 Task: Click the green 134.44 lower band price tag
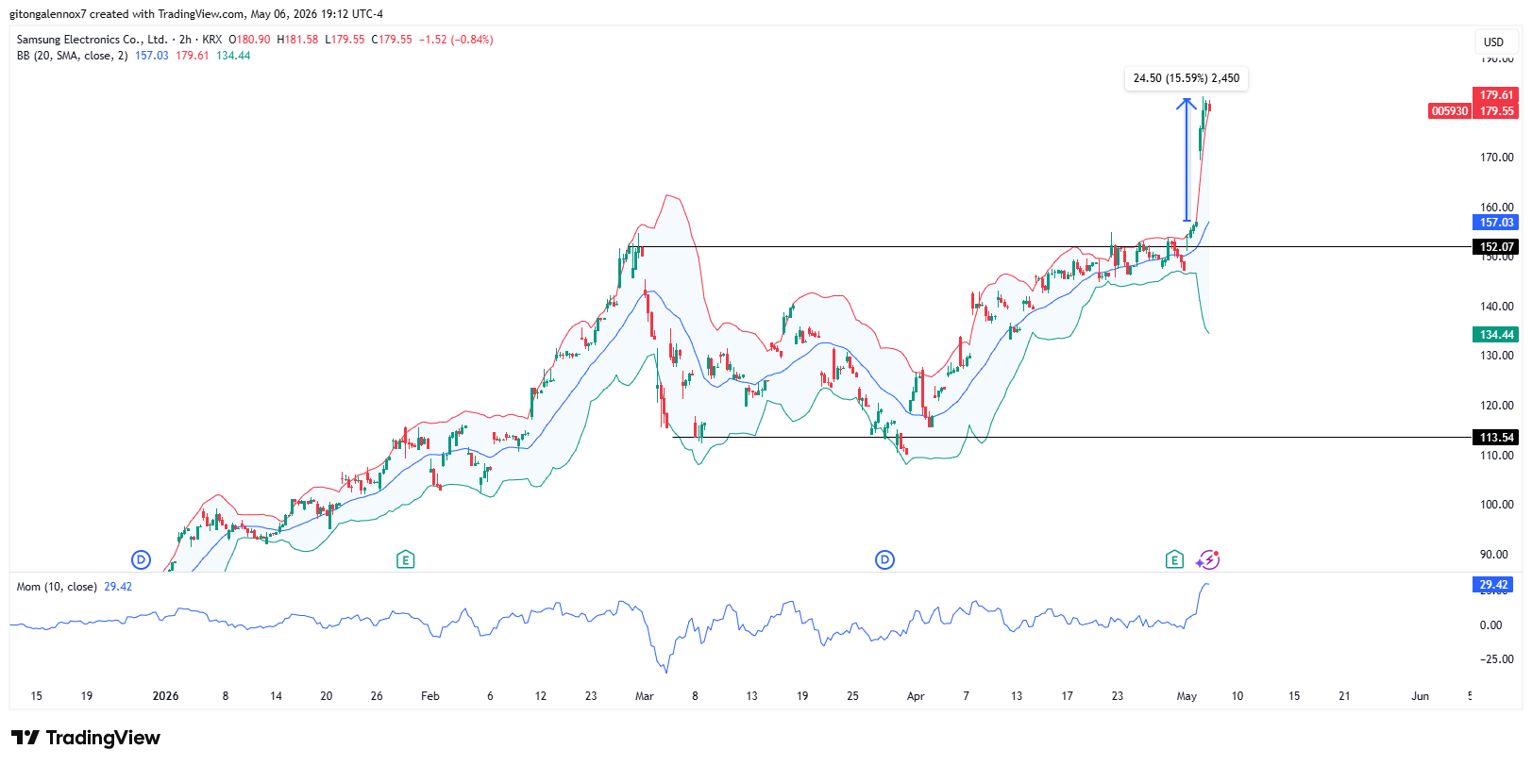tap(1496, 335)
